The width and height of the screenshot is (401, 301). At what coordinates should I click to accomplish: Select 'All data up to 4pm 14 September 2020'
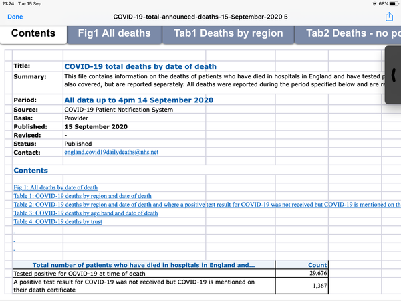[139, 100]
